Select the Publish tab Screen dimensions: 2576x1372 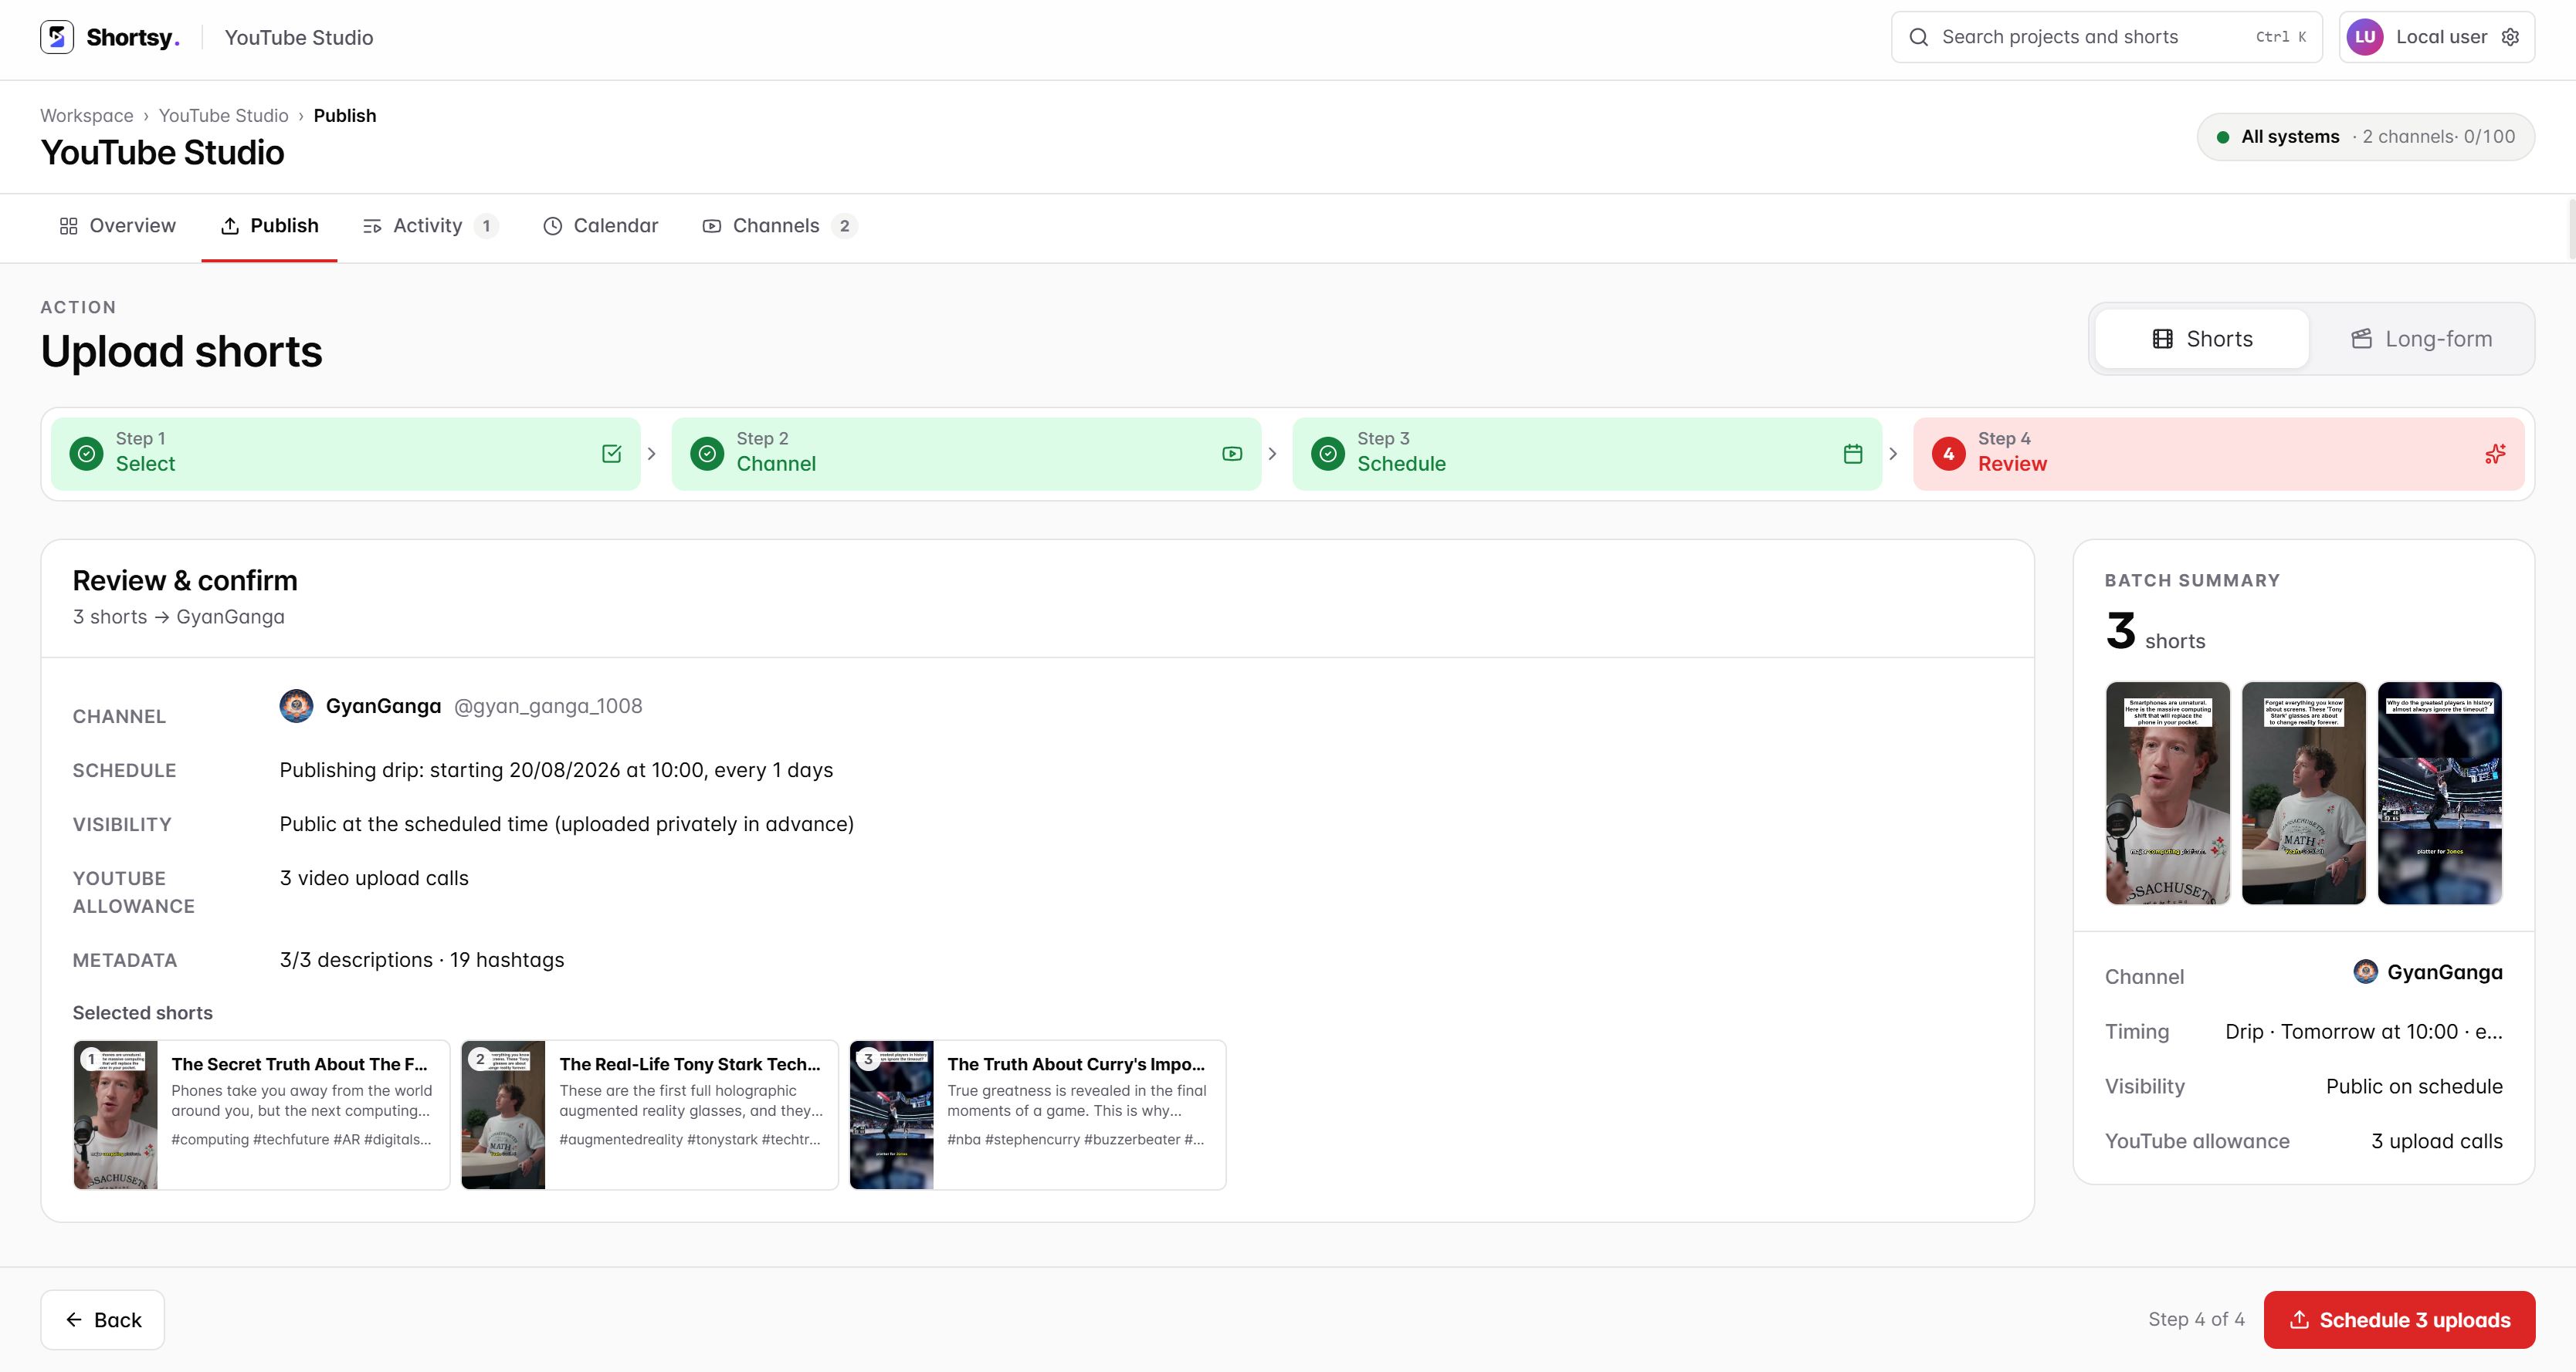[x=269, y=226]
